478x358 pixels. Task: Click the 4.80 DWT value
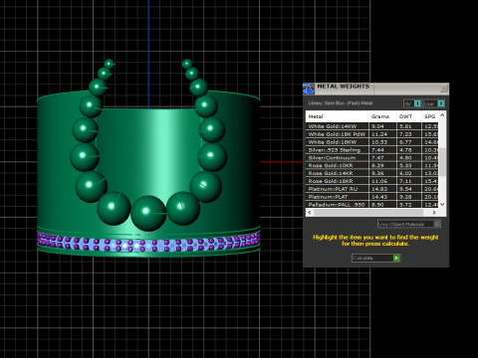[405, 158]
